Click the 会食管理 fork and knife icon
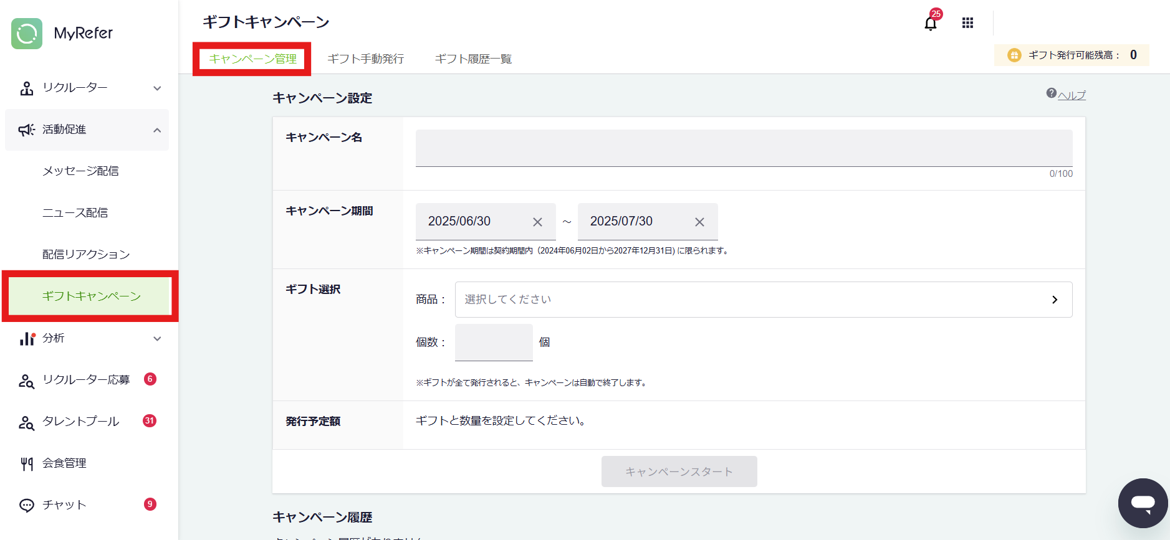This screenshot has width=1170, height=540. pyautogui.click(x=27, y=463)
